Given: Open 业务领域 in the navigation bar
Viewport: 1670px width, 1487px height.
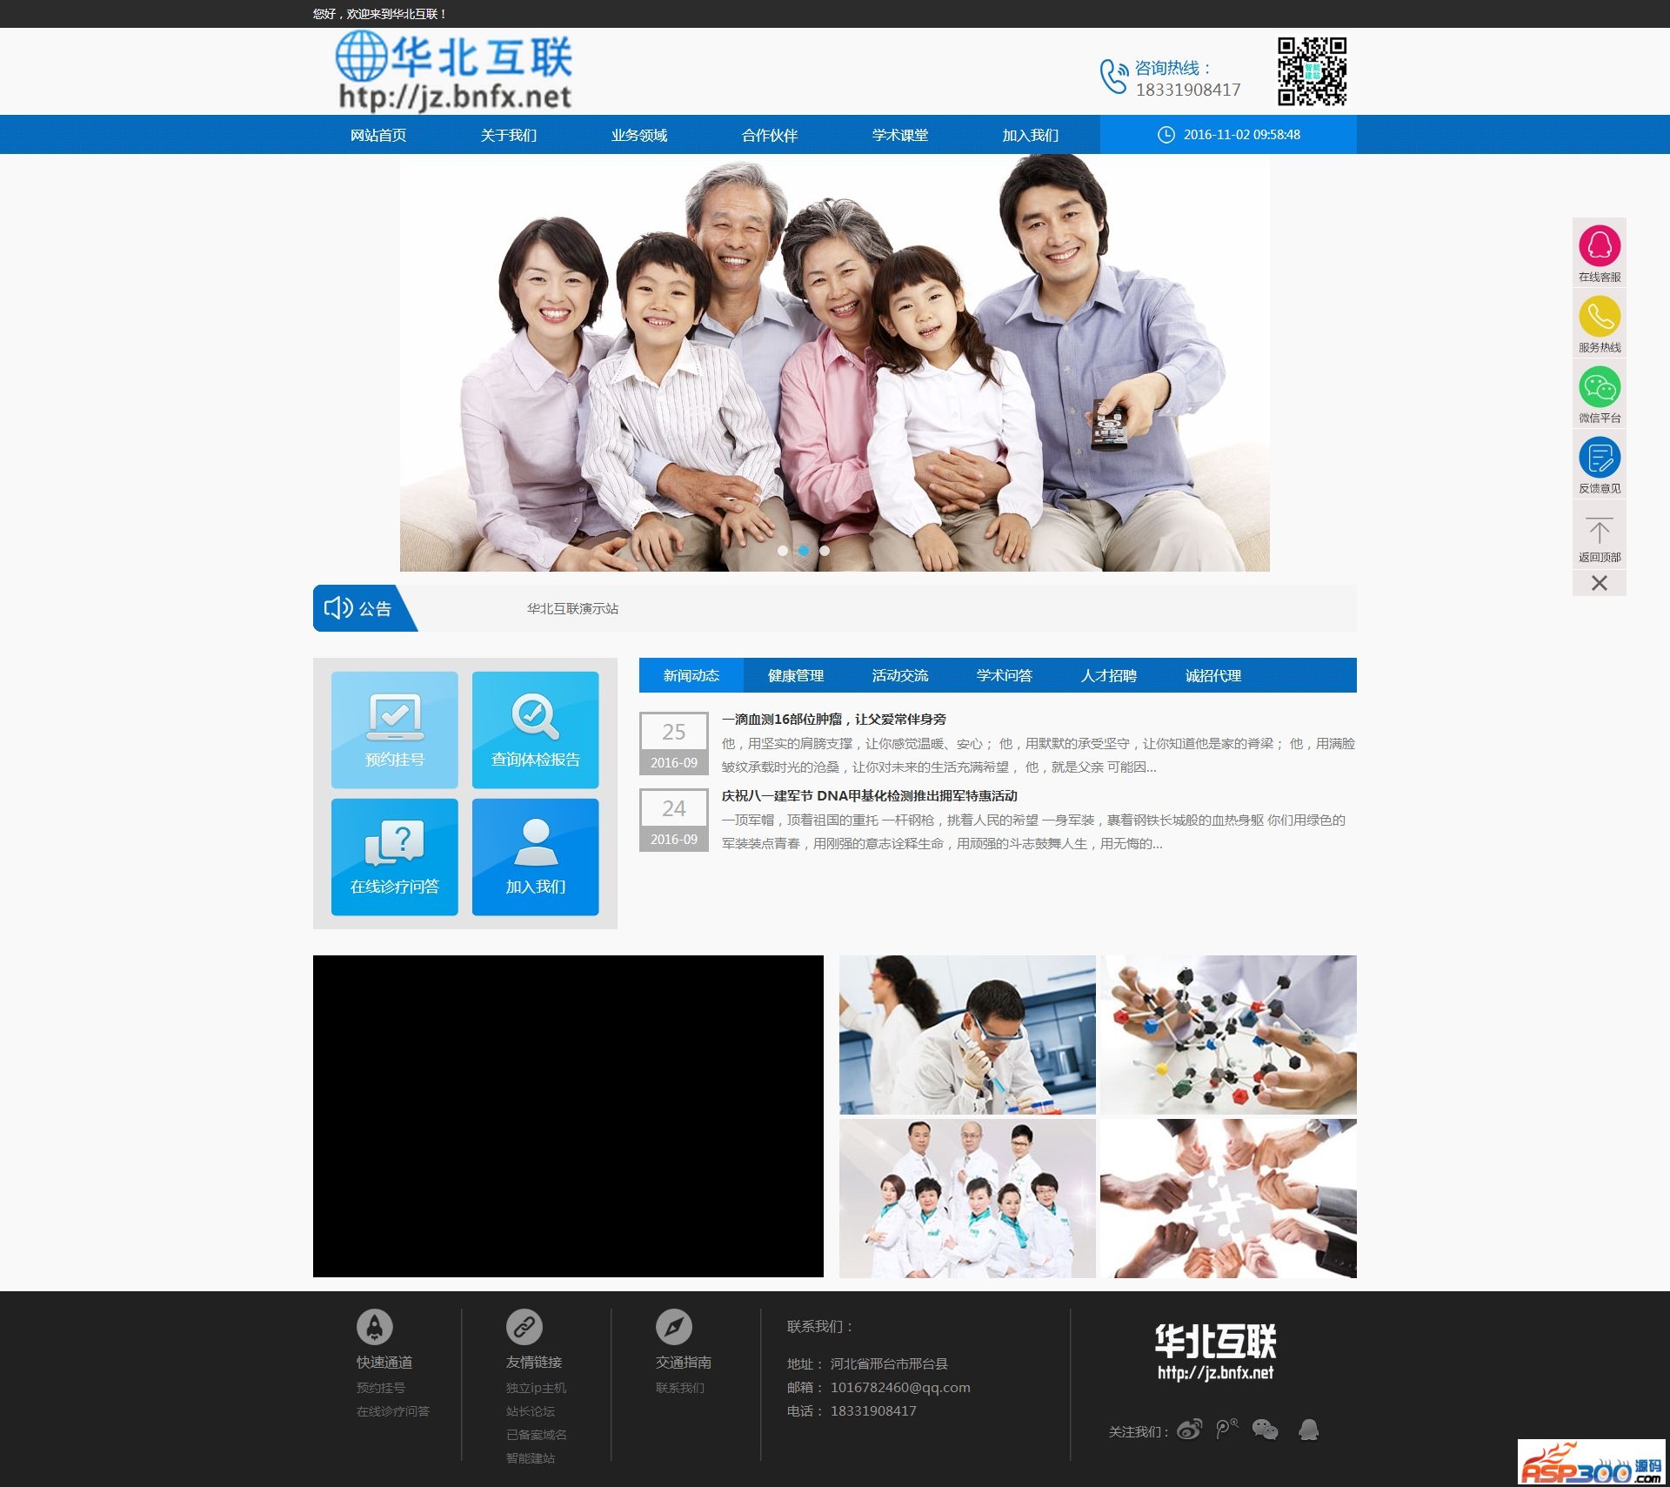Looking at the screenshot, I should 638,135.
